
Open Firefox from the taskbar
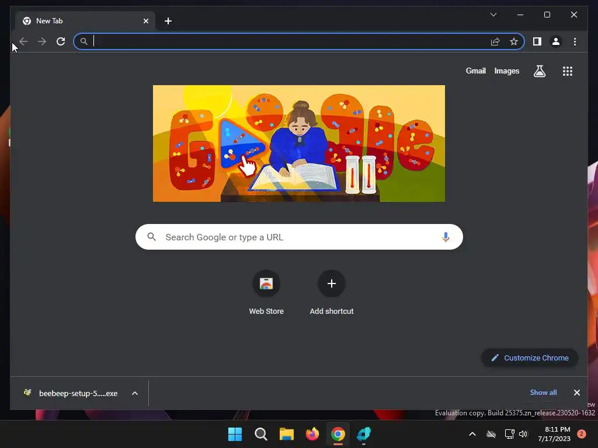[x=312, y=434]
